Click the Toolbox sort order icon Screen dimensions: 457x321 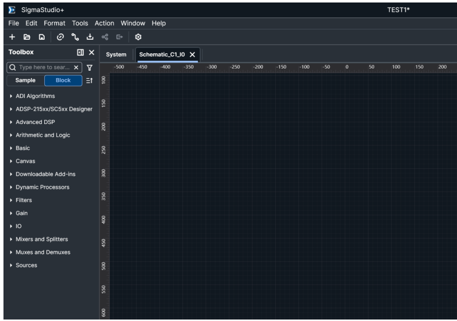(89, 81)
